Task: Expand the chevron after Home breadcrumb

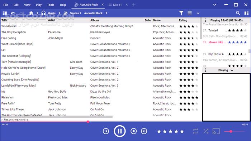Action: 37,13
